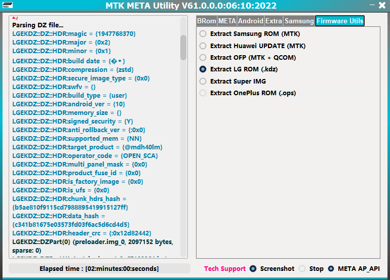Click the HDR:operator_code = {OPEN_SCA} line
Screen dimensions: 390x280
(x=85, y=156)
